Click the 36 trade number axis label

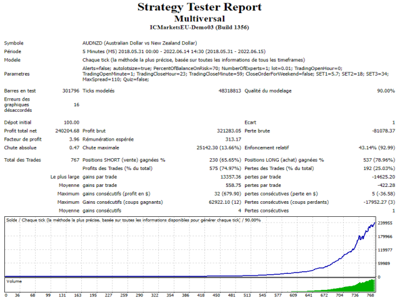(17, 296)
